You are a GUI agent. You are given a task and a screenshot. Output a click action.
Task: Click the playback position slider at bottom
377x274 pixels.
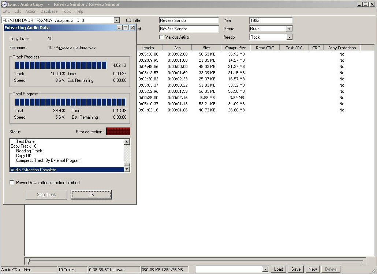click(x=196, y=261)
